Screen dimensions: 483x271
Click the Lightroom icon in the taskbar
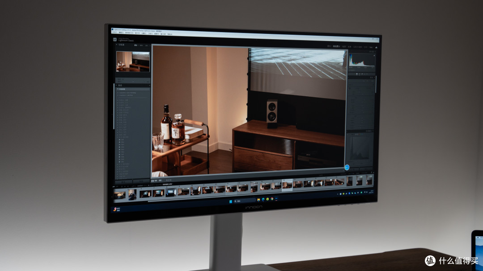pos(276,198)
